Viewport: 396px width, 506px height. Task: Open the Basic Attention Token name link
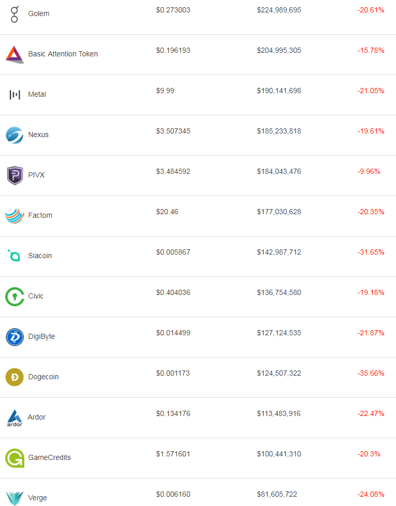63,54
